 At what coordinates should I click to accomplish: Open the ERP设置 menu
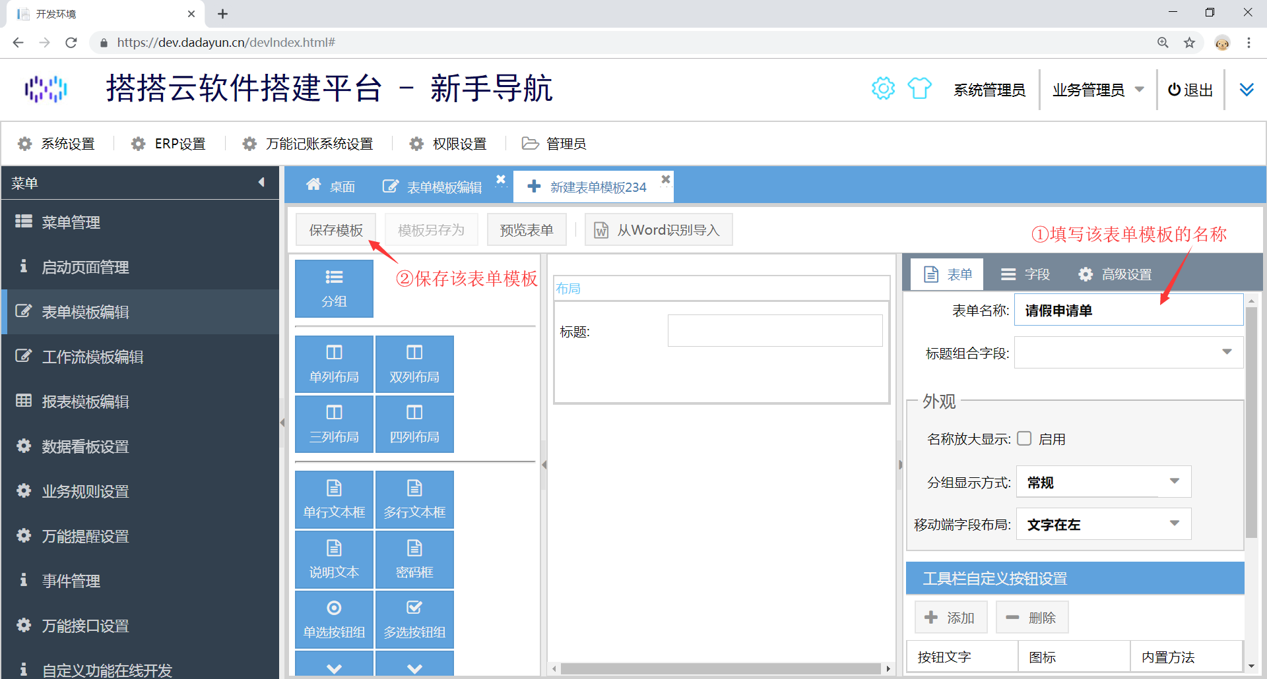point(168,143)
